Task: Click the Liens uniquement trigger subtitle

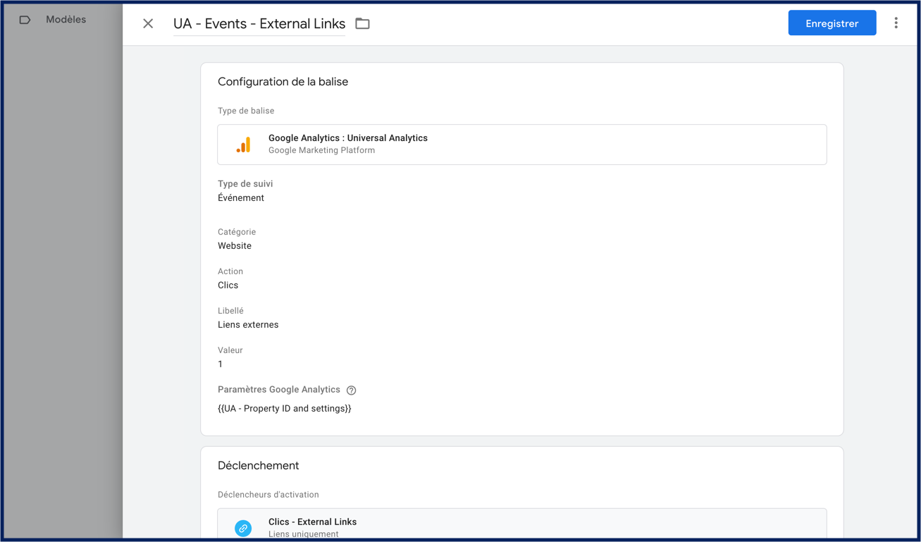Action: click(303, 534)
